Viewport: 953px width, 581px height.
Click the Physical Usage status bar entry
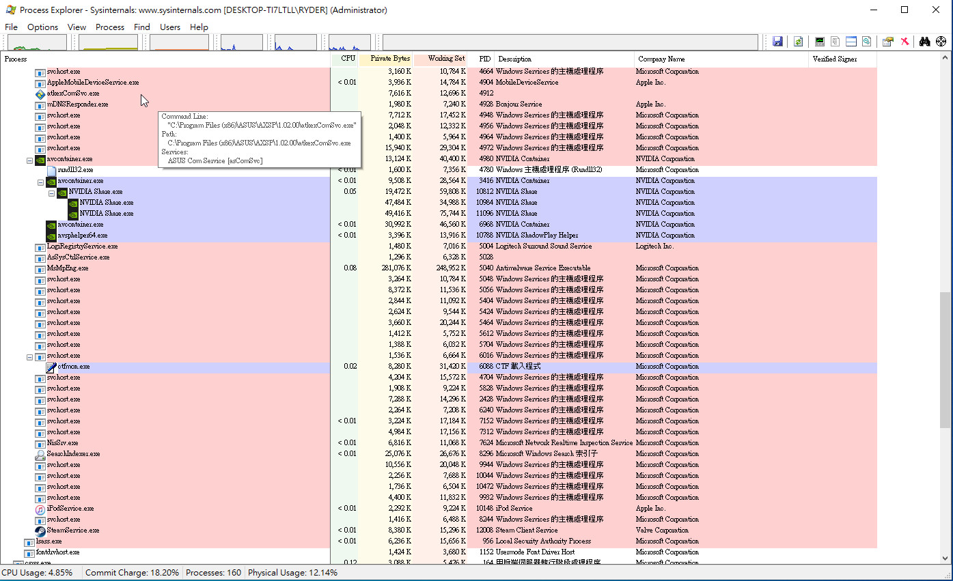292,573
